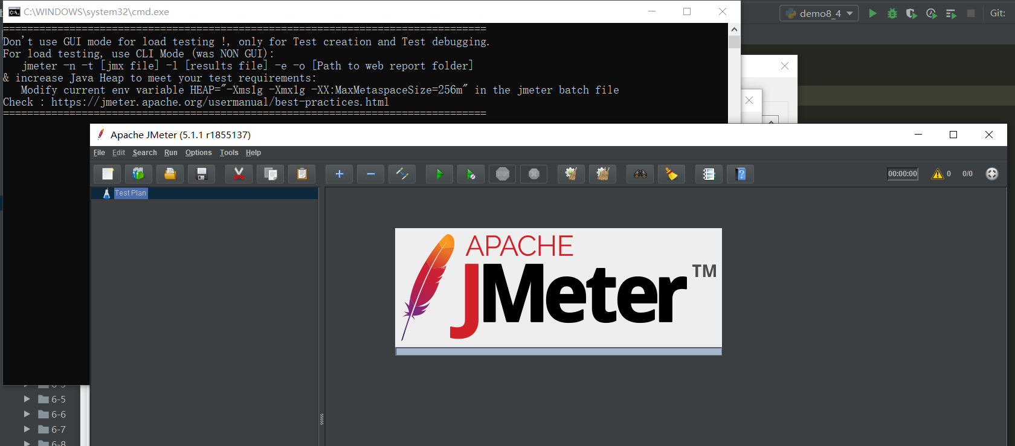The width and height of the screenshot is (1015, 446).
Task: Save the test plan with floppy icon
Action: coord(202,174)
